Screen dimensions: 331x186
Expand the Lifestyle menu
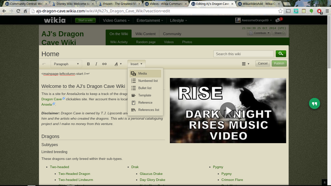pyautogui.click(x=178, y=21)
